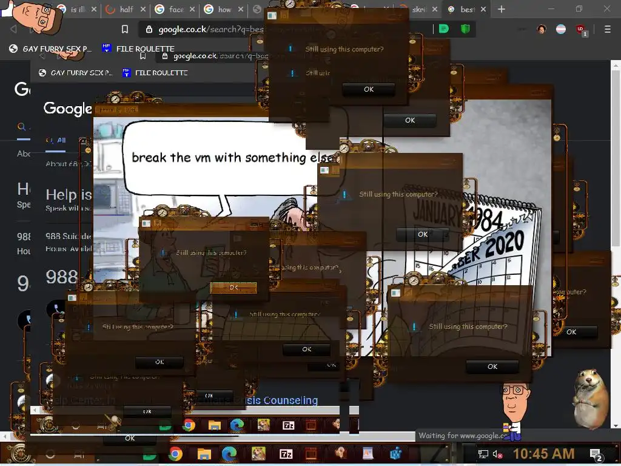Click the striped round extension icon beside the avatar
The height and width of the screenshot is (466, 621).
(x=561, y=29)
